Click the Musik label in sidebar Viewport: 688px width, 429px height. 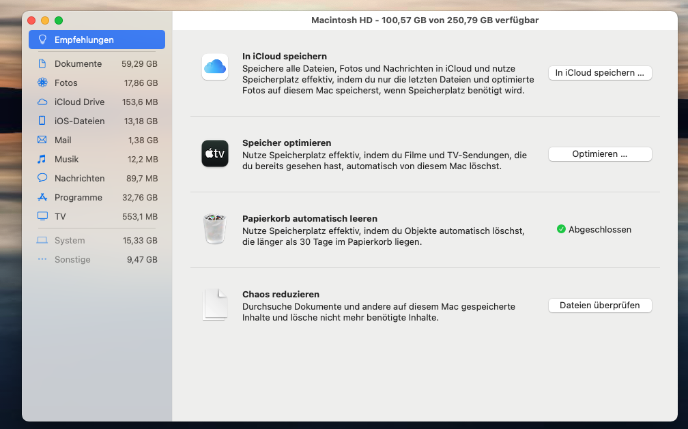[x=67, y=159]
